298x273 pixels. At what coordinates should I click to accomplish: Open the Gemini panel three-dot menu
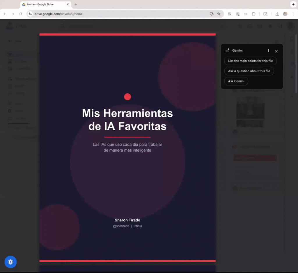point(268,50)
